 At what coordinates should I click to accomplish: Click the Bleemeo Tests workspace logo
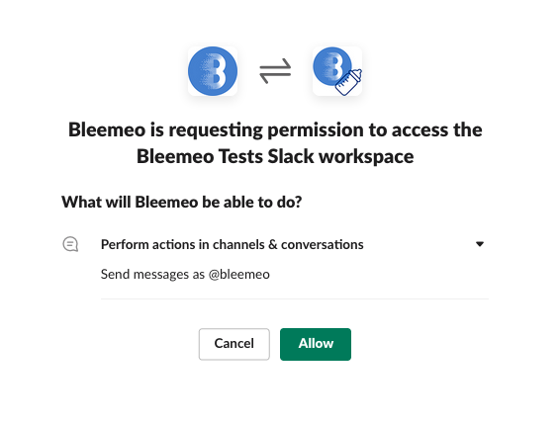point(337,71)
